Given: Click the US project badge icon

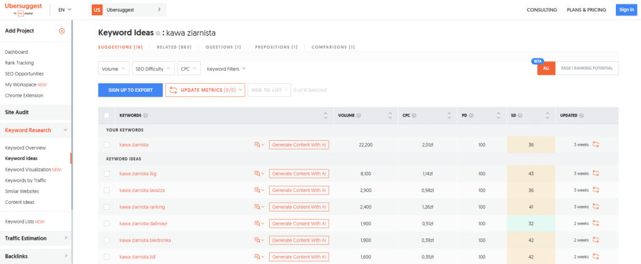Looking at the screenshot, I should pos(97,10).
